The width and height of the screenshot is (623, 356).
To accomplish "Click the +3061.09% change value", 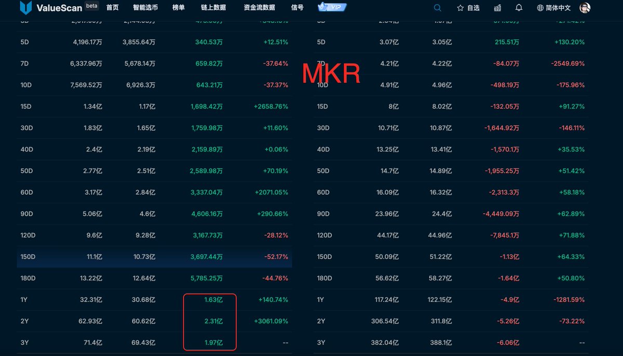I will click(x=271, y=321).
